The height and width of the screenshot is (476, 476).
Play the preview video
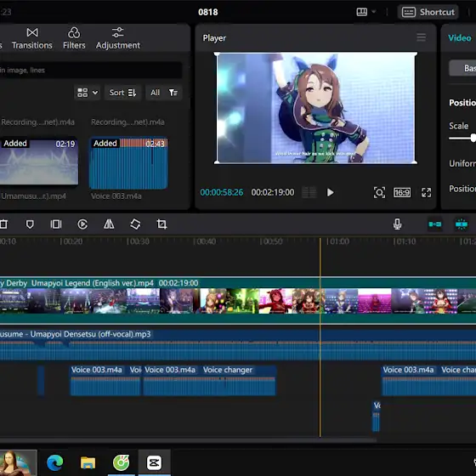click(x=331, y=192)
